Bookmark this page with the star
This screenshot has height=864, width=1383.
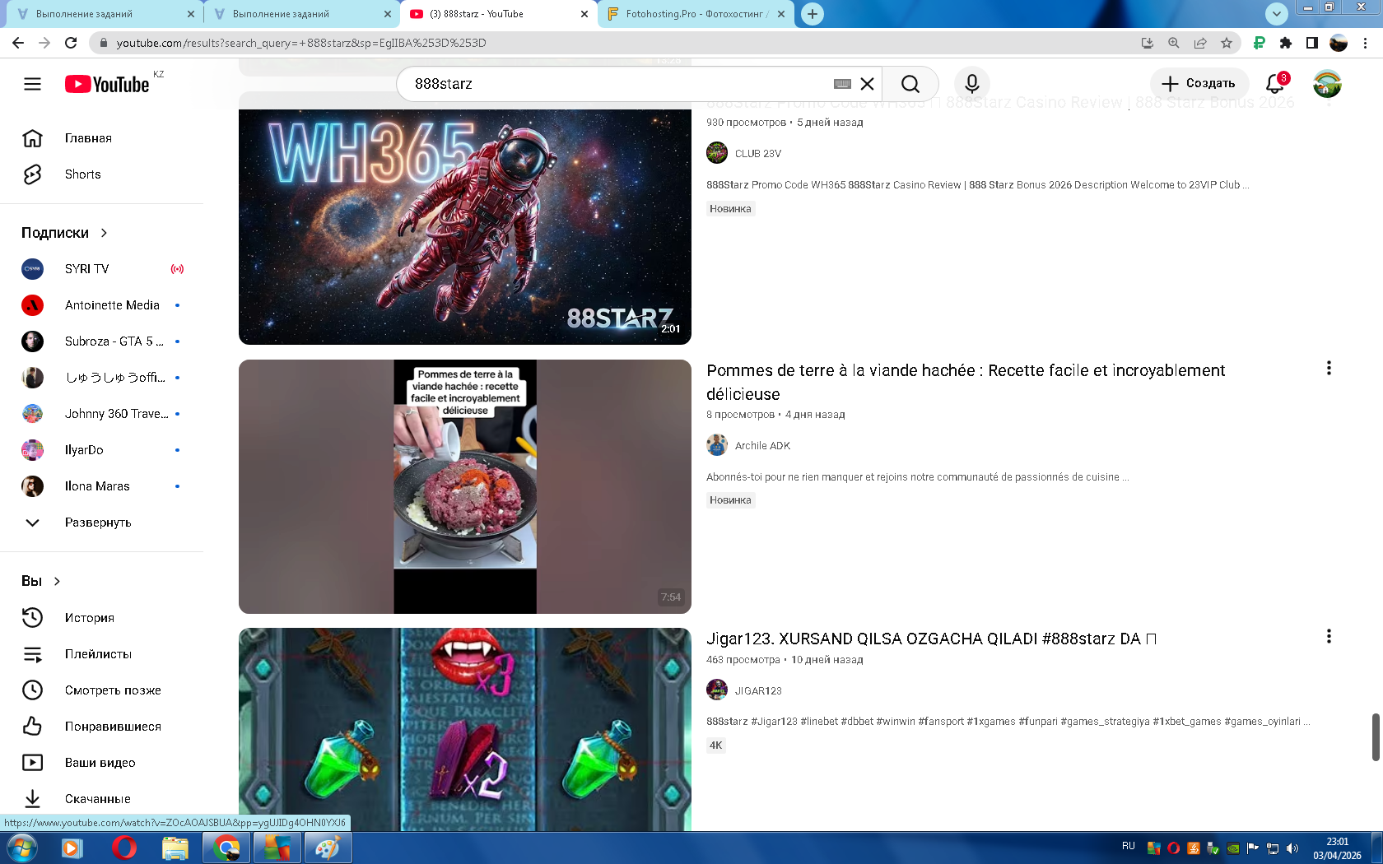click(1227, 43)
